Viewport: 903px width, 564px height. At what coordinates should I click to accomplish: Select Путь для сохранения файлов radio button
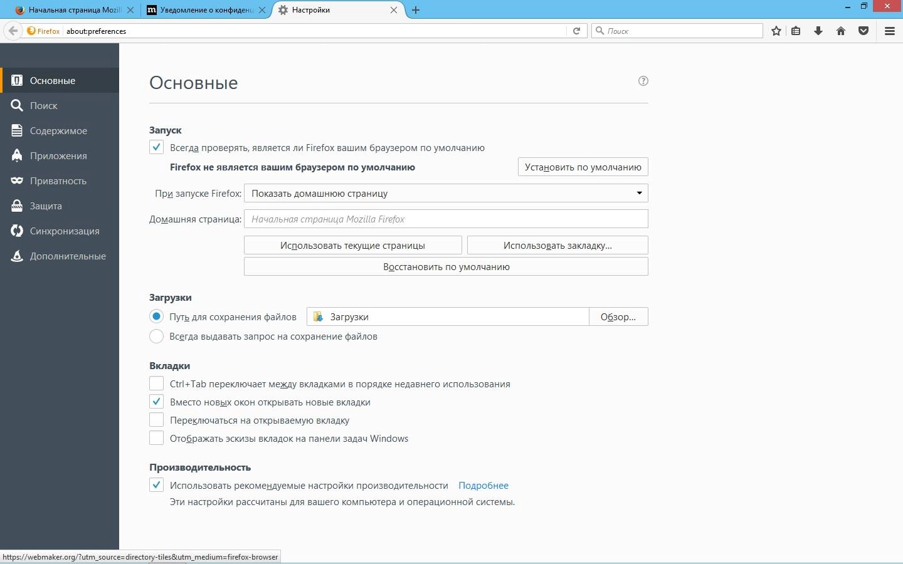(x=156, y=316)
